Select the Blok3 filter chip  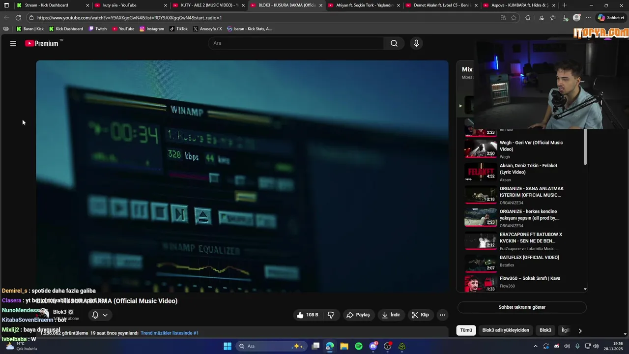[x=545, y=330]
